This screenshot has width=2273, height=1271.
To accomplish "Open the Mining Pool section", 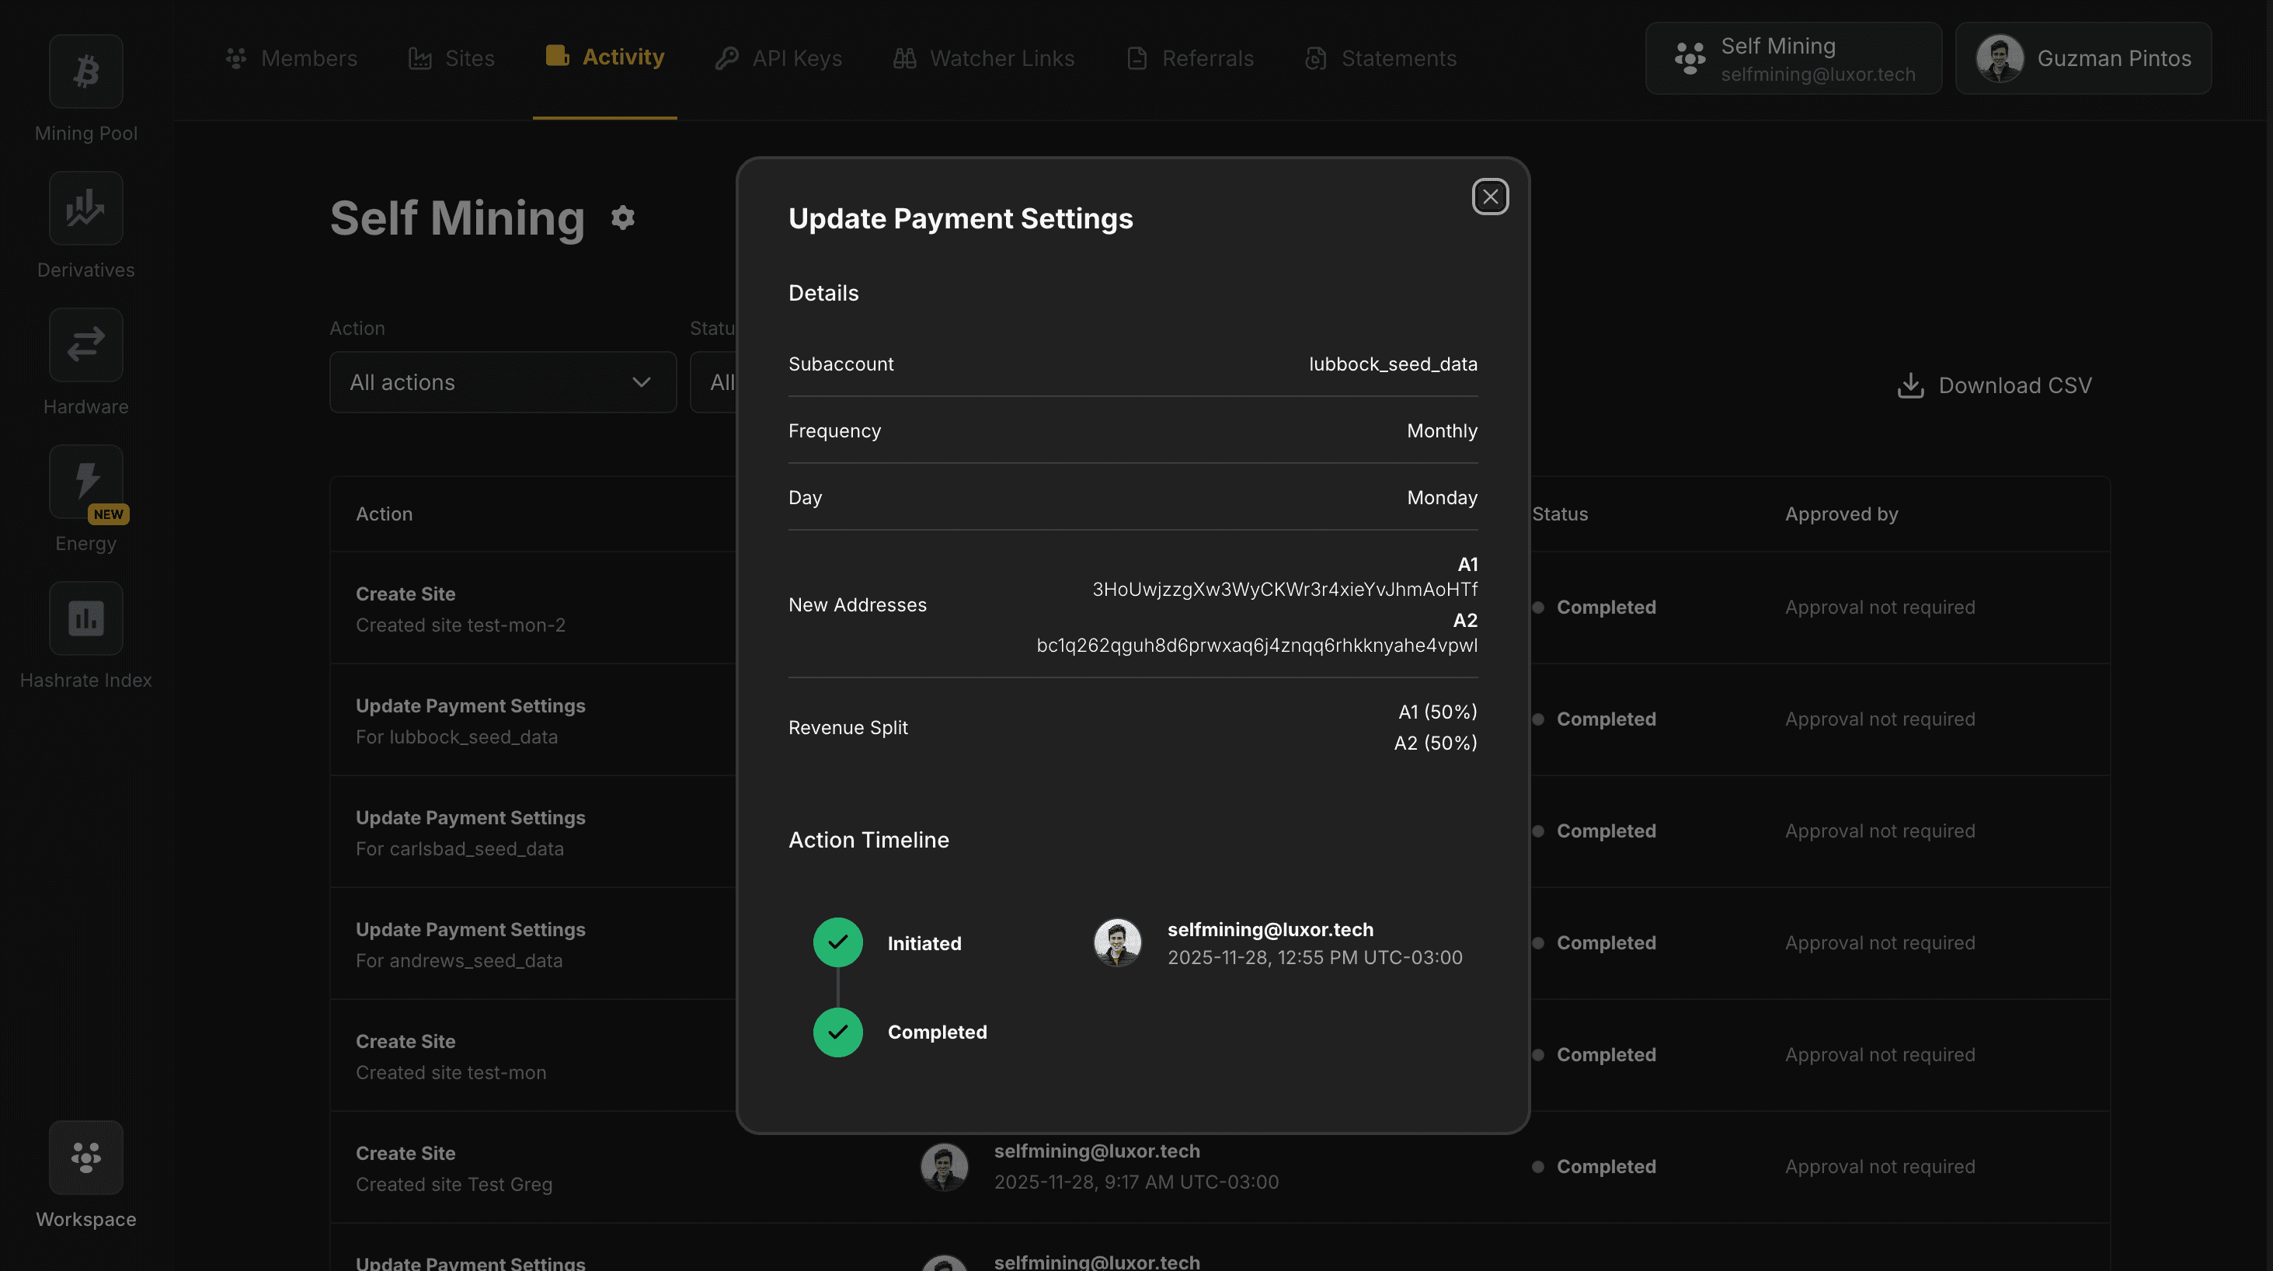I will click(85, 71).
